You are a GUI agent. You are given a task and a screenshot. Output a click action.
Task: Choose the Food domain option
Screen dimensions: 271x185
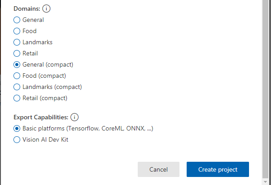click(17, 31)
